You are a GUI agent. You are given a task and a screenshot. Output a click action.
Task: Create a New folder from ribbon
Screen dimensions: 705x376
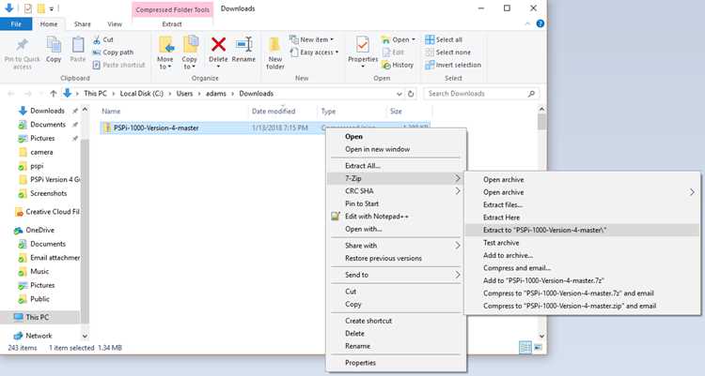pyautogui.click(x=274, y=53)
